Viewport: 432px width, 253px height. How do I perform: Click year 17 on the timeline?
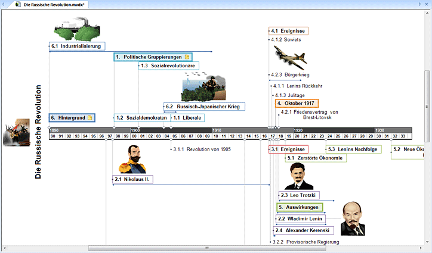(273, 136)
